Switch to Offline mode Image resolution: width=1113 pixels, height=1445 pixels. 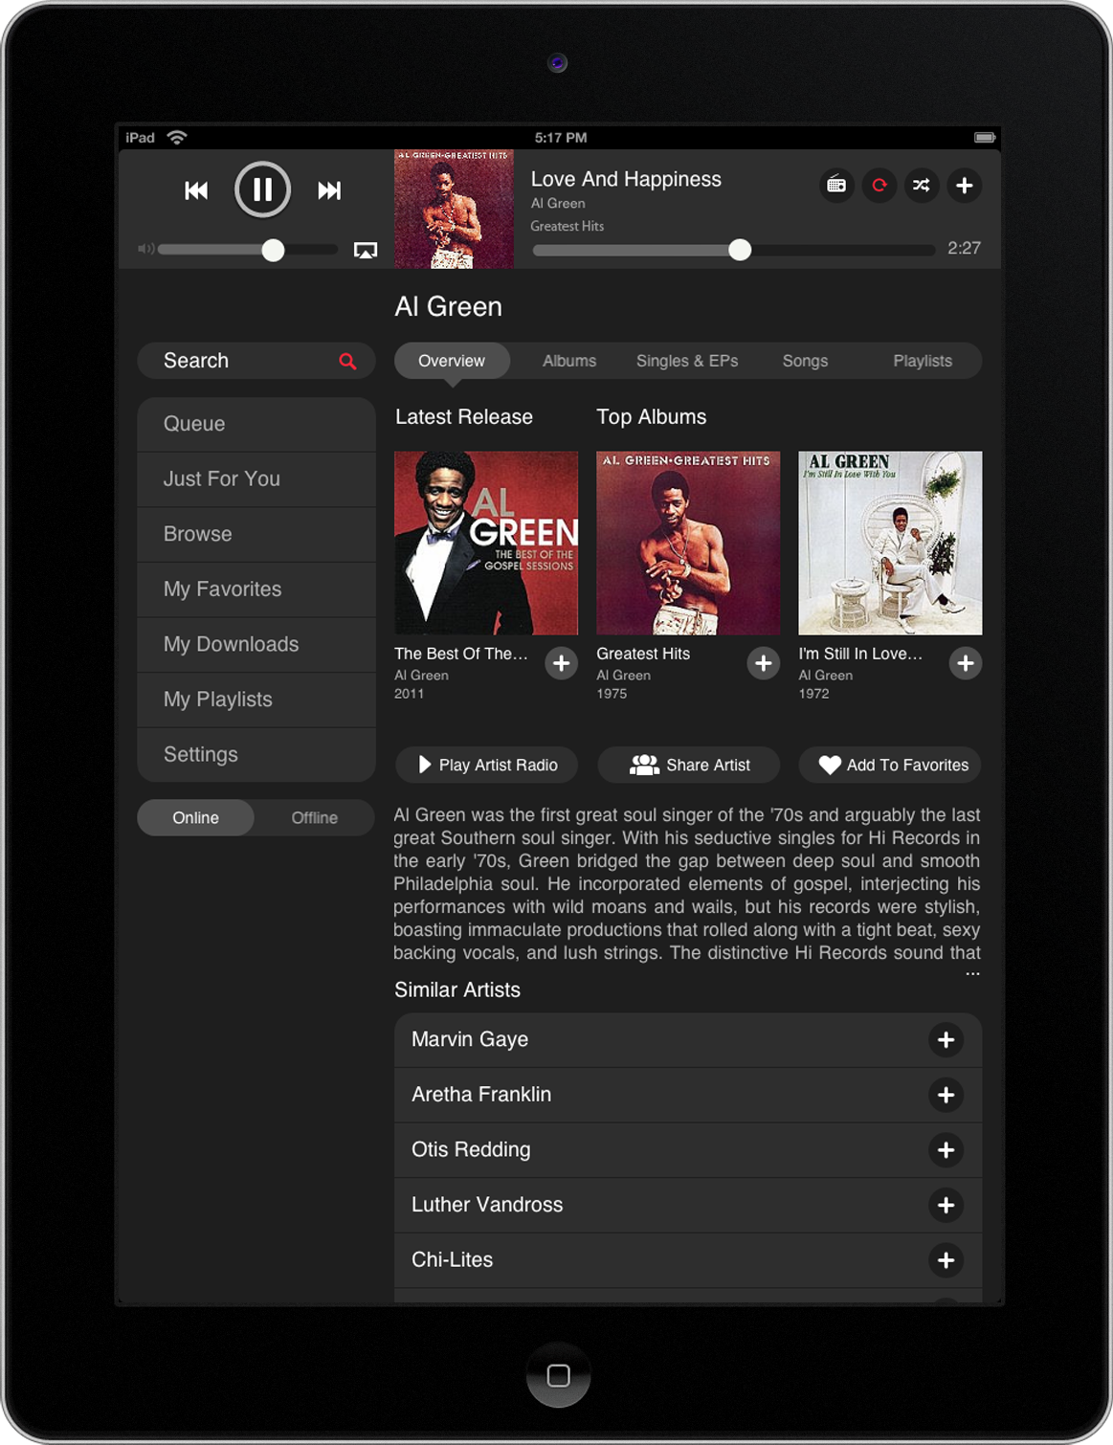point(314,818)
